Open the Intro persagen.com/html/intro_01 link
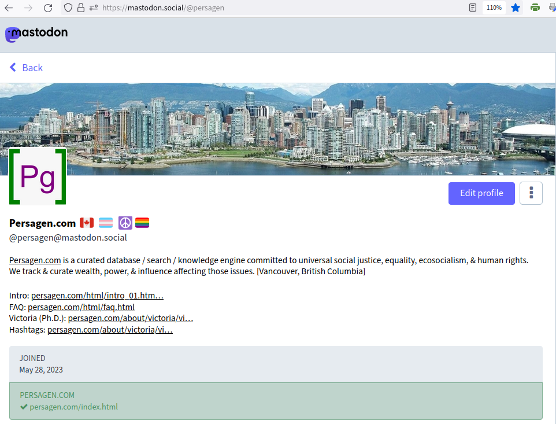556x424 pixels. pos(97,296)
